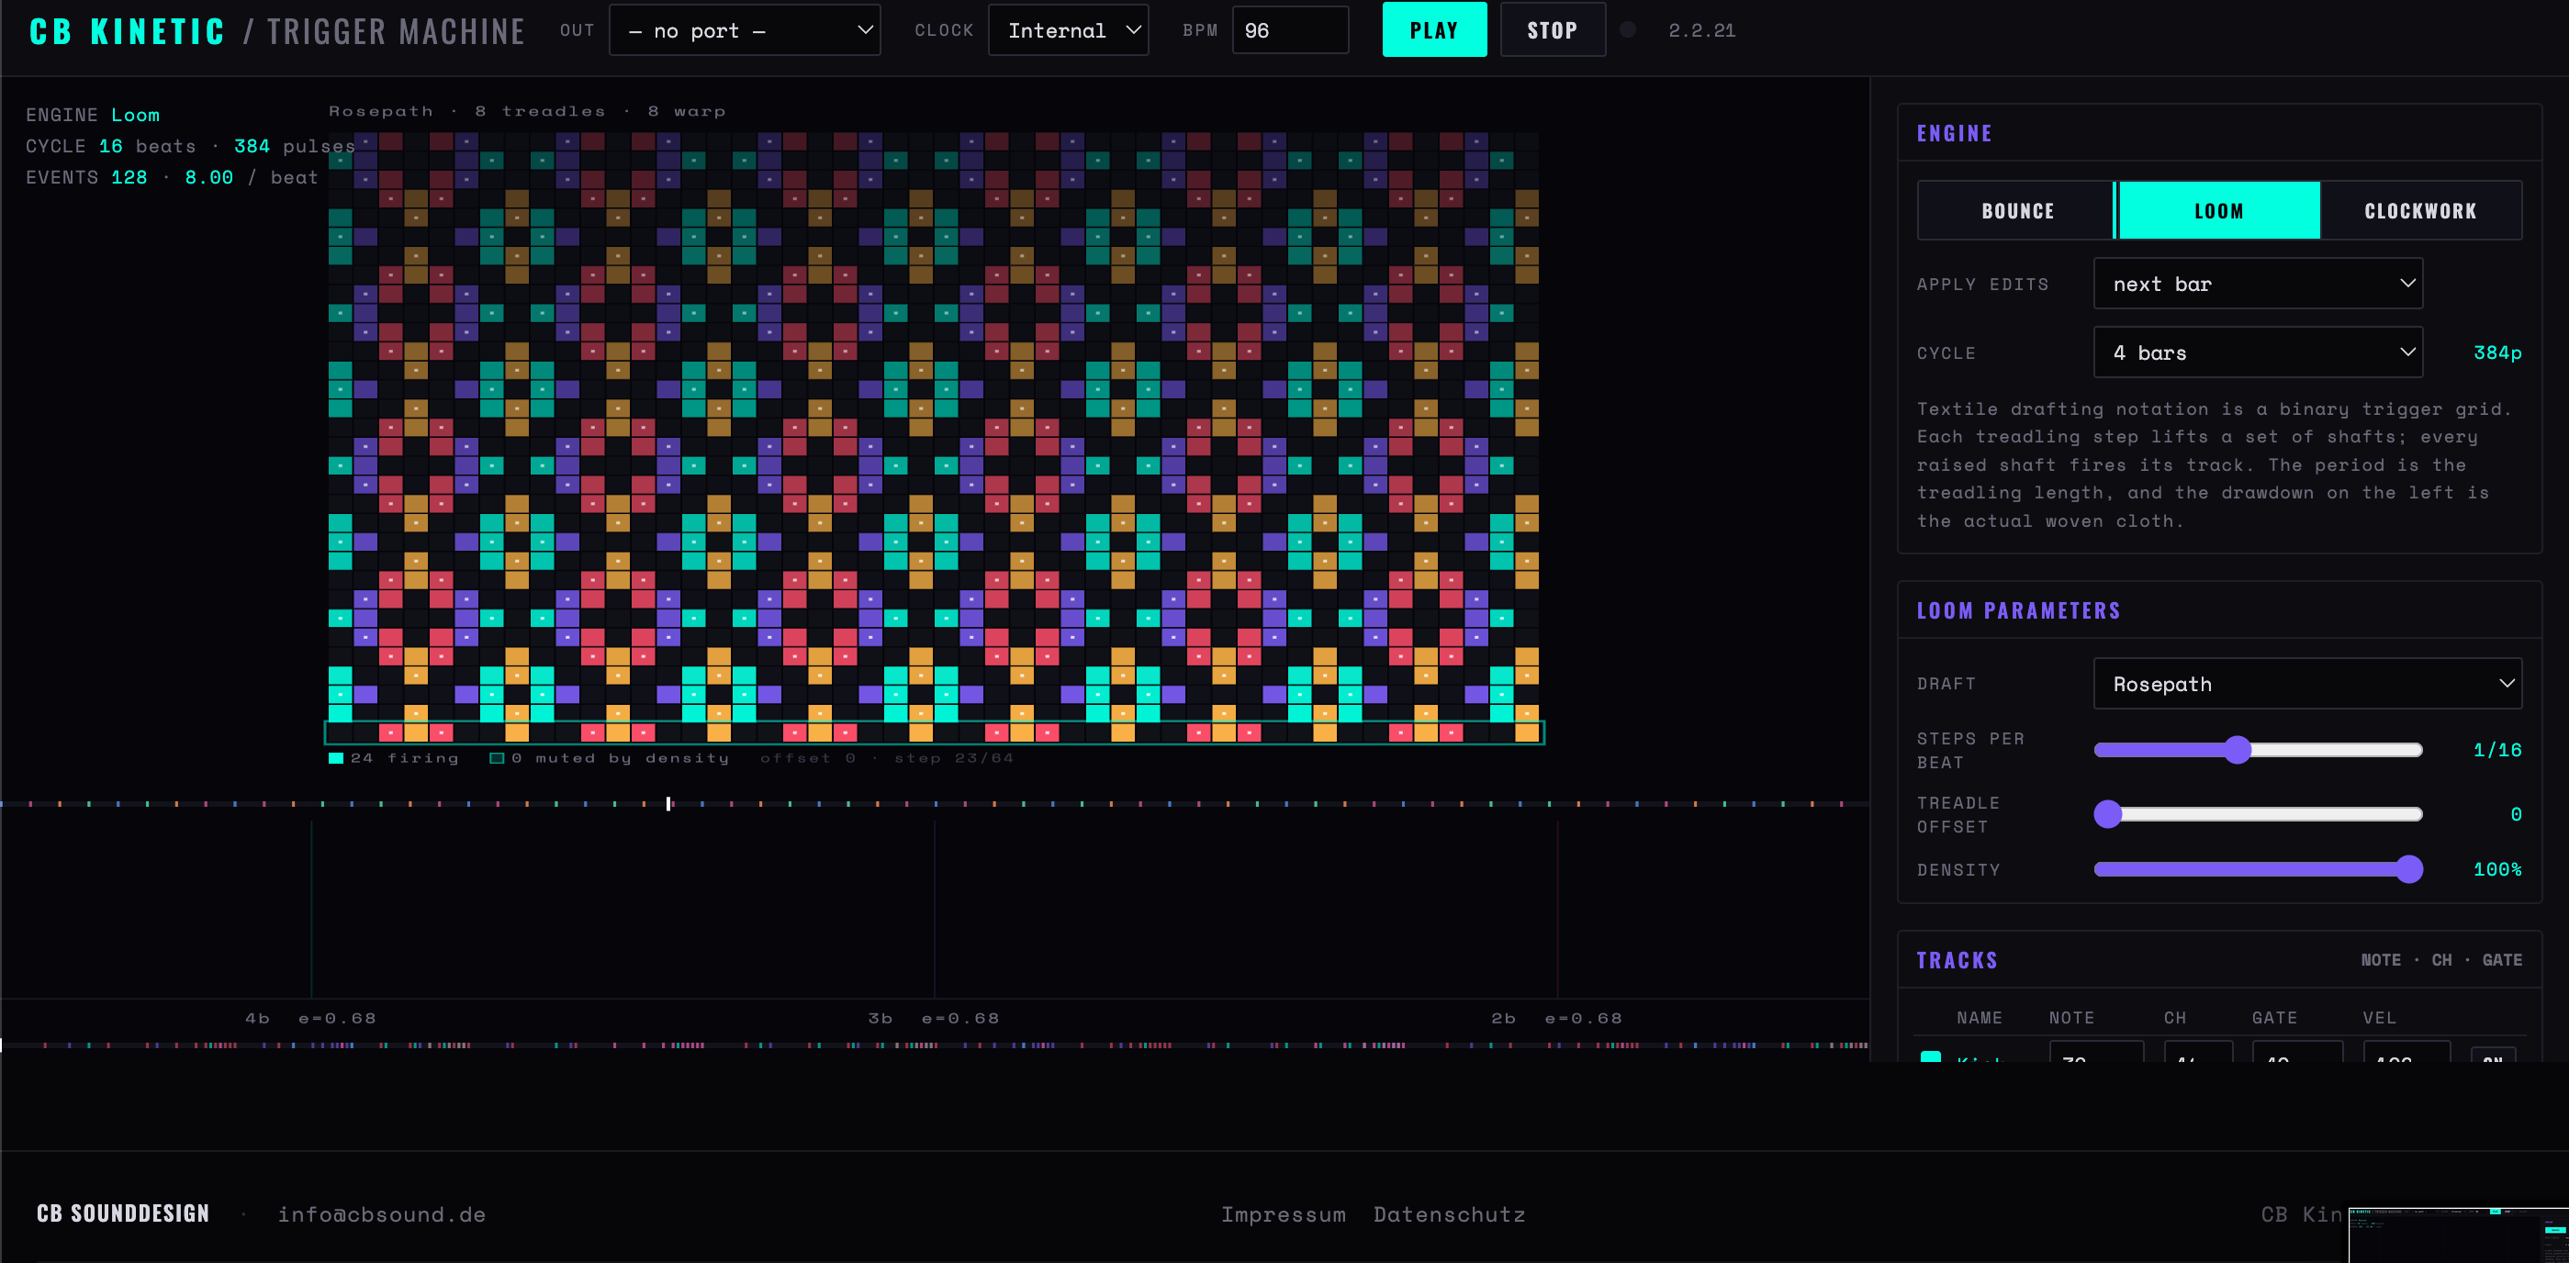
Task: Click the 0 muted by density legend swatch
Action: click(x=497, y=758)
